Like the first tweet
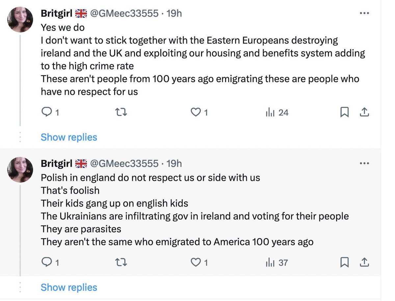Viewport: 395px width, 301px height. [199, 113]
